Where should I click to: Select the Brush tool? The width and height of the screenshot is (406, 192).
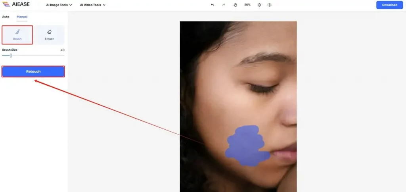point(17,35)
